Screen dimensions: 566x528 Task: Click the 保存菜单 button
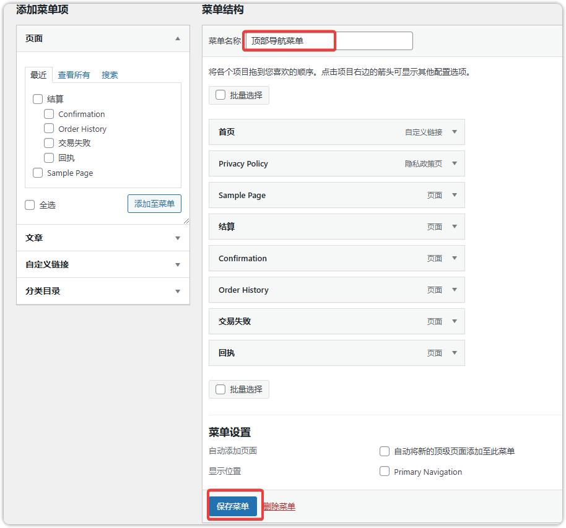[x=233, y=506]
